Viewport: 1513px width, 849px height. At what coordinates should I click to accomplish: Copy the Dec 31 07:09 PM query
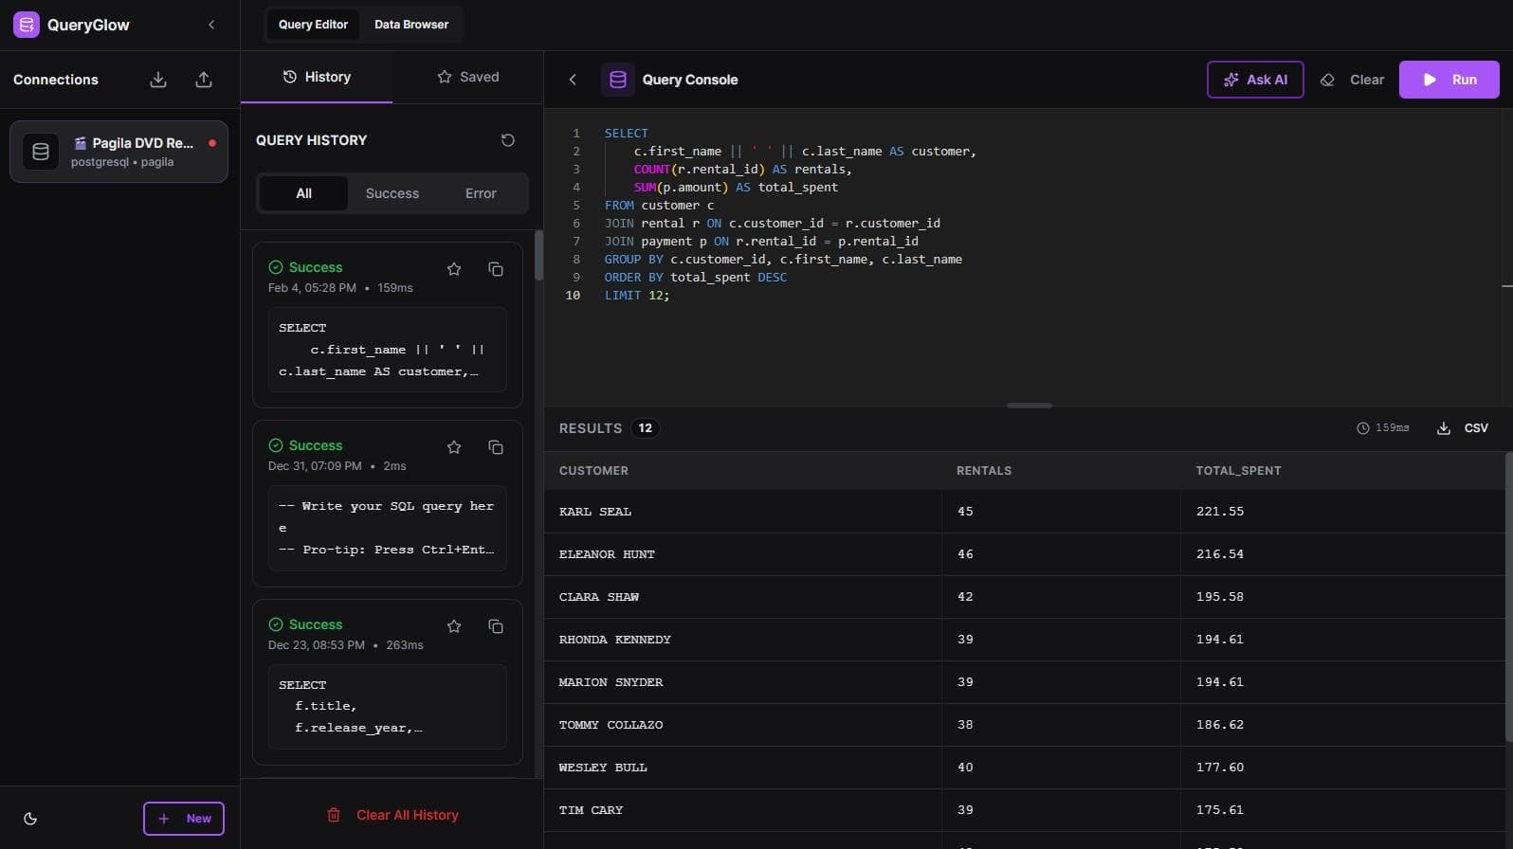click(x=496, y=447)
